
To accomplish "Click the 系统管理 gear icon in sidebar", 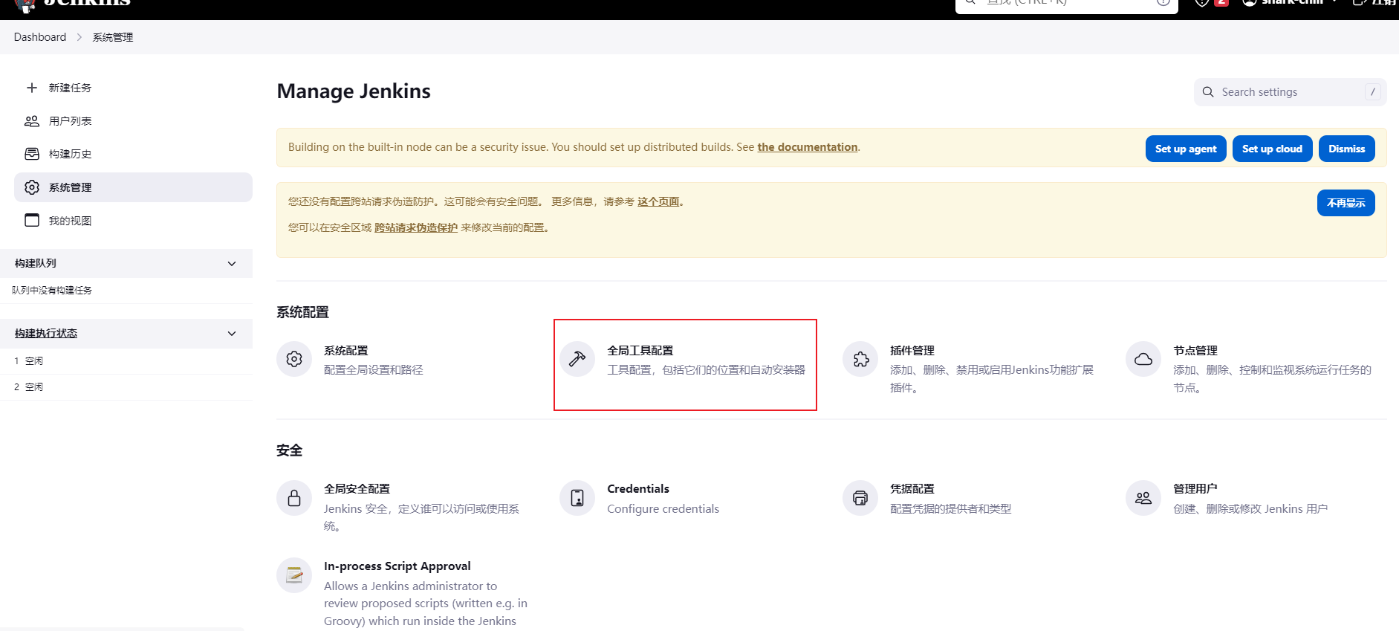I will 32,187.
